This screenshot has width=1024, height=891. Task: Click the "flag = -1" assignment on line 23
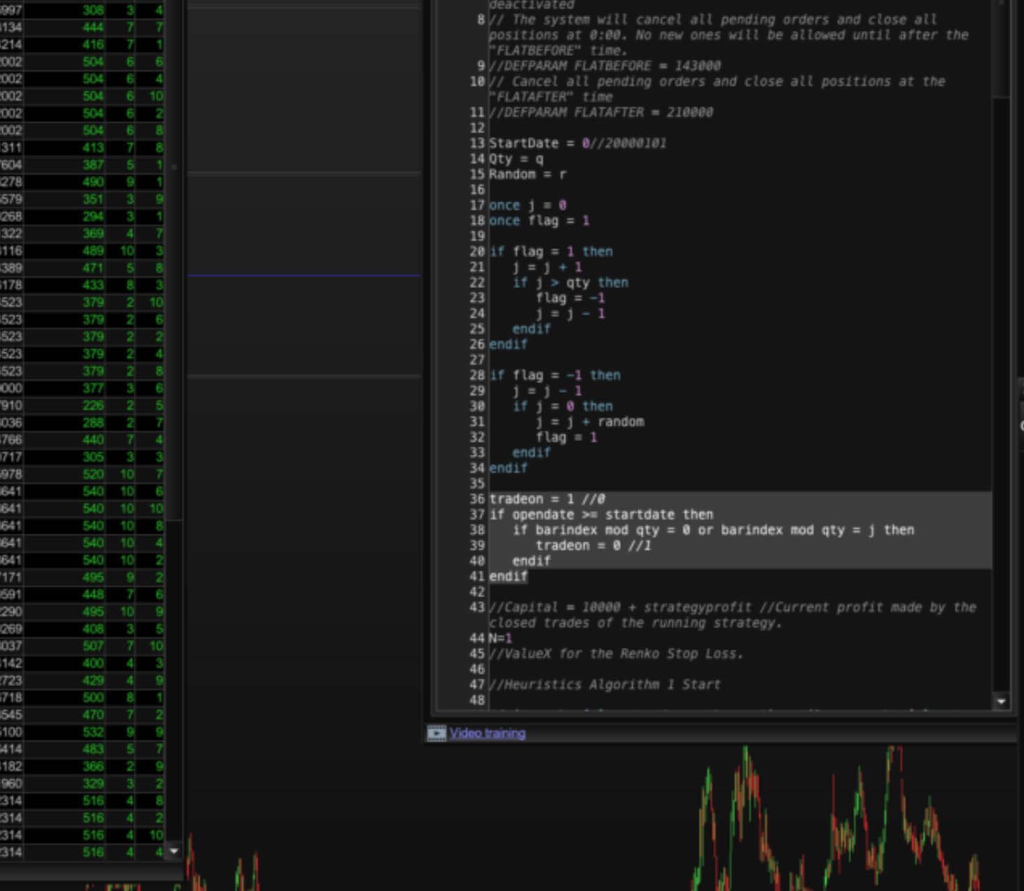click(x=571, y=298)
